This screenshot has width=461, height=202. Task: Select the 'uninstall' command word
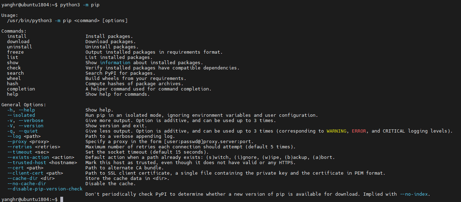[x=20, y=47]
